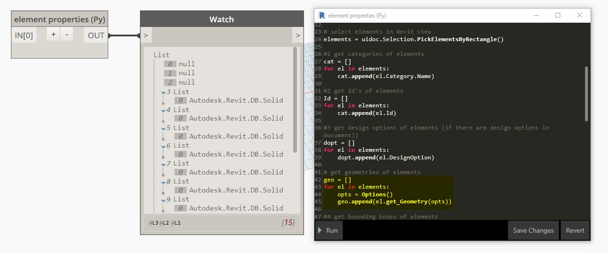Click the Run button in script editor
Screen dimensions: 608x253
point(330,230)
